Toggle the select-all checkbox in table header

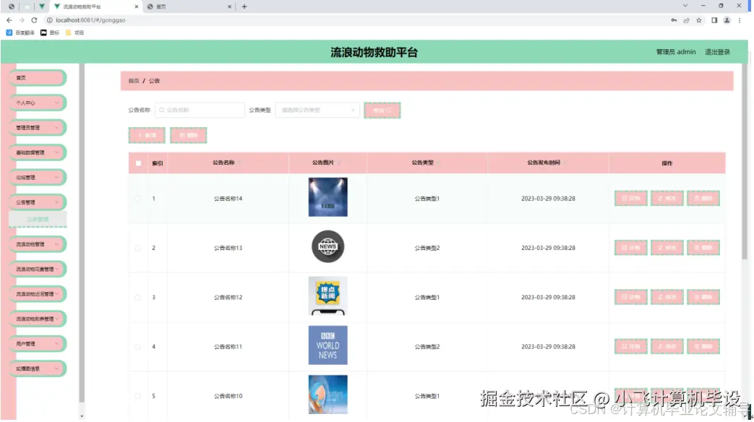pos(139,163)
